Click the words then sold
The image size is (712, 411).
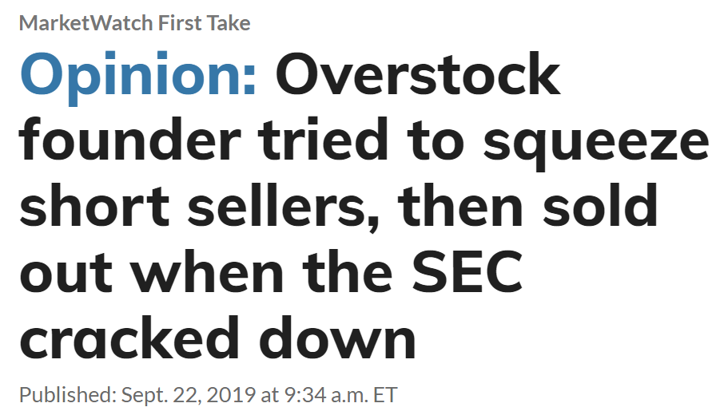click(528, 205)
